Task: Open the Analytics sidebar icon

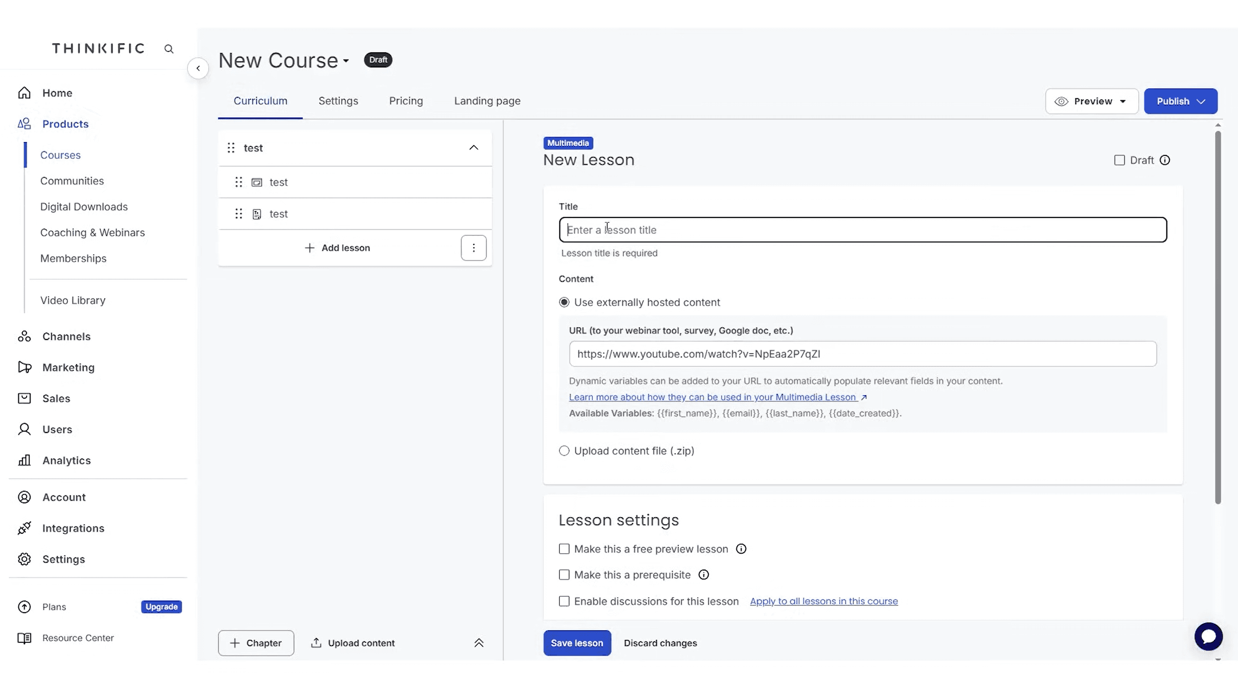Action: point(24,460)
